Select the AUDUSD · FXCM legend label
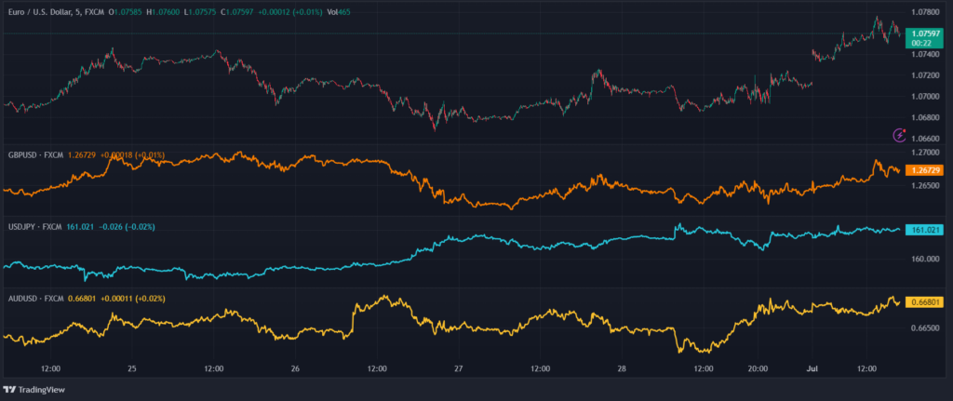 35,299
